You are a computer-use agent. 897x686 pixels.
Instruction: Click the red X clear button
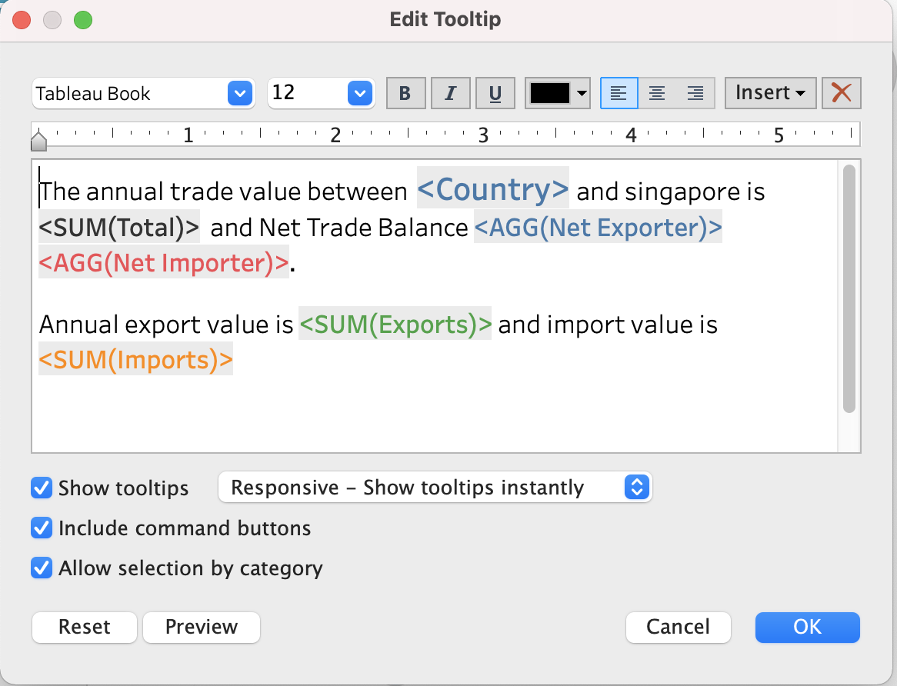coord(842,93)
